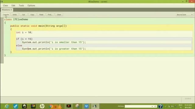Click the saved status label in the editor

pyautogui.click(x=188, y=99)
